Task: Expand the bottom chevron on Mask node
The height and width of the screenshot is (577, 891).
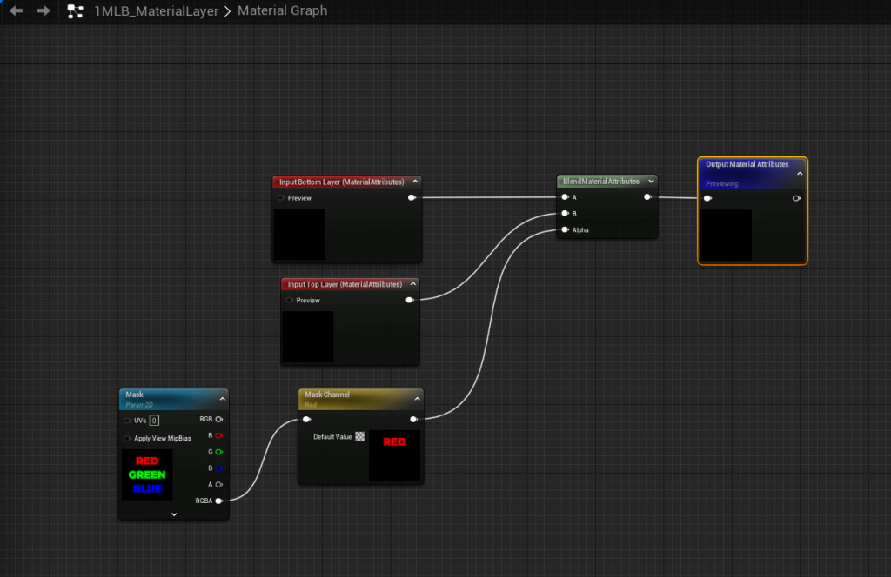Action: point(174,514)
